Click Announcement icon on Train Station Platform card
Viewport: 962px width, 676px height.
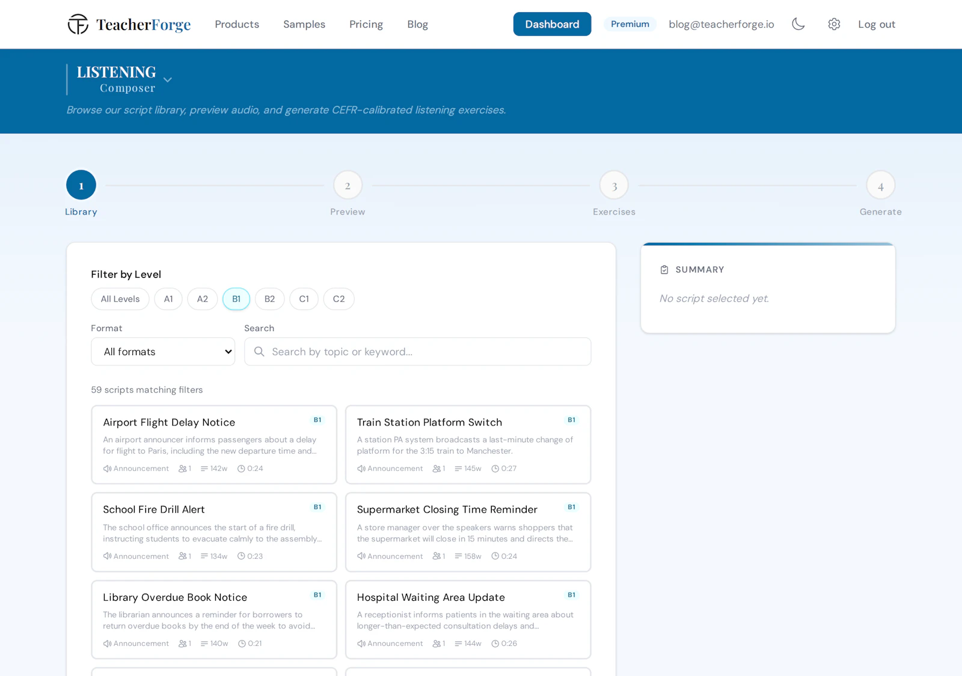click(361, 469)
